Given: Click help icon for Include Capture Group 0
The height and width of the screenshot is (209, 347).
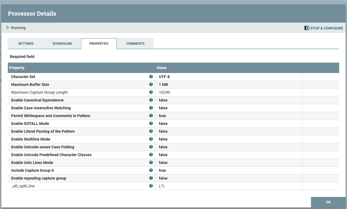Looking at the screenshot, I should pos(151,170).
